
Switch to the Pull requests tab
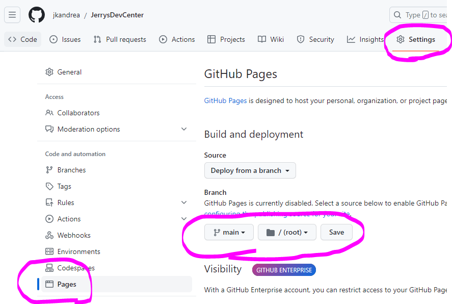[120, 39]
